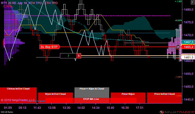Click the 11:43 time axis label
This screenshot has width=195, height=114.
[x=37, y=108]
